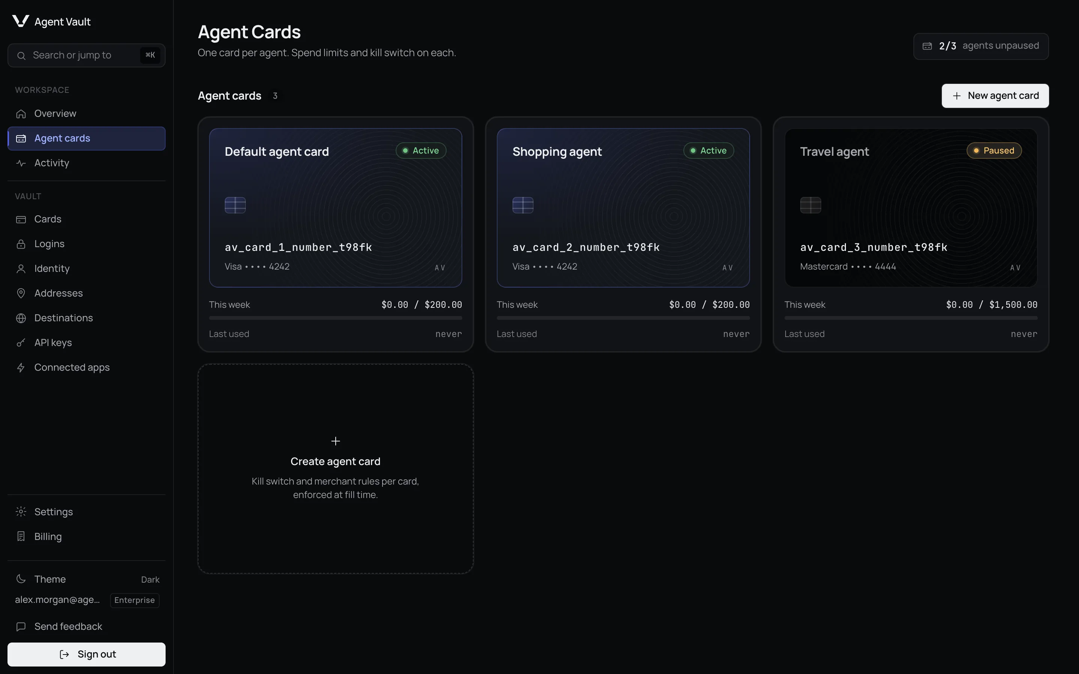The width and height of the screenshot is (1079, 674).
Task: Click the Addresses pin icon
Action: click(21, 293)
